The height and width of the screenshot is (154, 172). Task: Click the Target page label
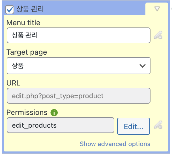point(27,52)
